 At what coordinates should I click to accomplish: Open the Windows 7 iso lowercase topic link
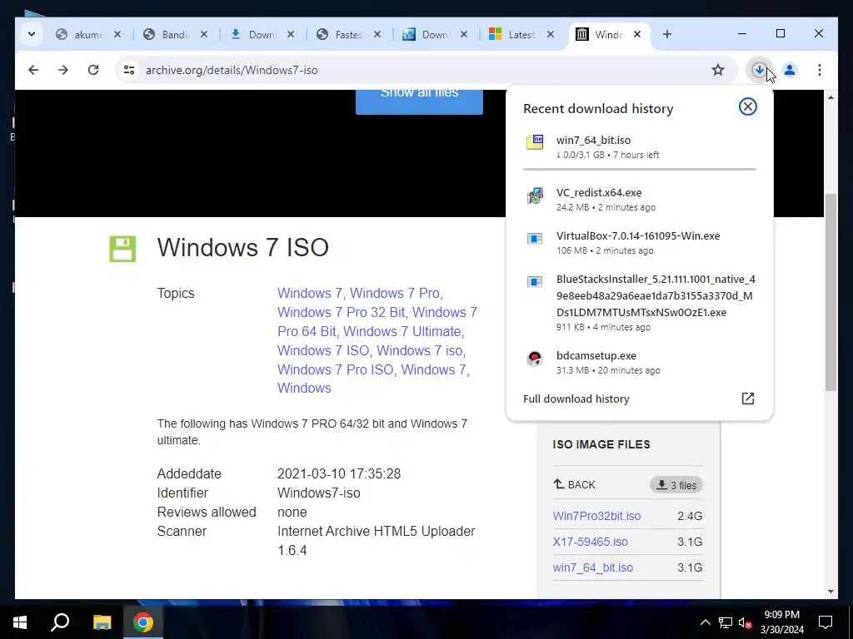pos(421,350)
